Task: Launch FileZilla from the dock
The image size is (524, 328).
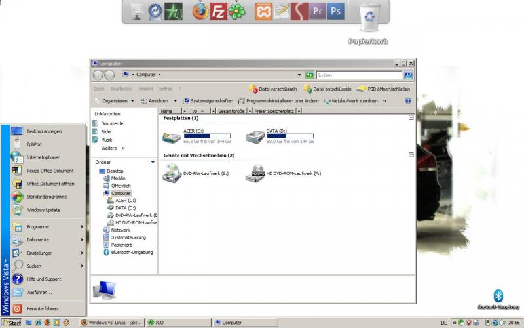Action: pyautogui.click(x=219, y=11)
